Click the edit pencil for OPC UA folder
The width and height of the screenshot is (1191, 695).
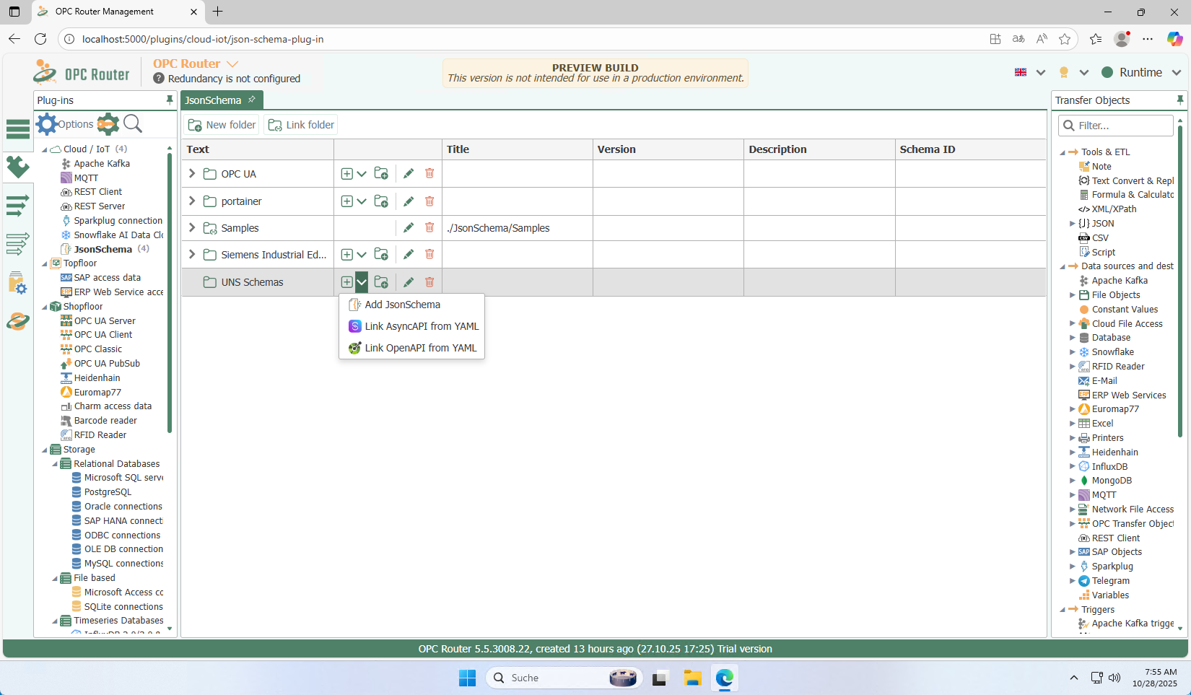409,173
